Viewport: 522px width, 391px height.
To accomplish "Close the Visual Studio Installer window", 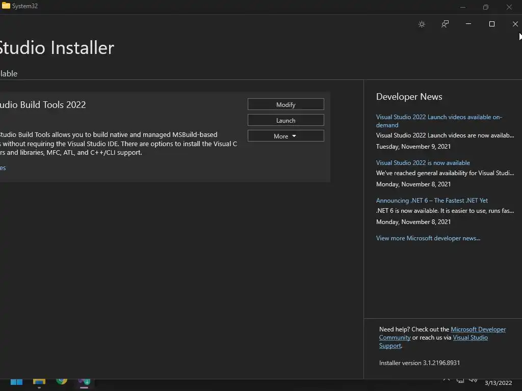I will point(515,24).
